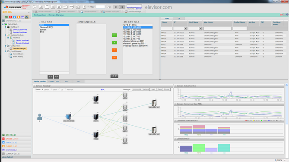Viewport: 289px width, 162px height.
Task: Click the user node in the service topology
Action: pyautogui.click(x=40, y=117)
